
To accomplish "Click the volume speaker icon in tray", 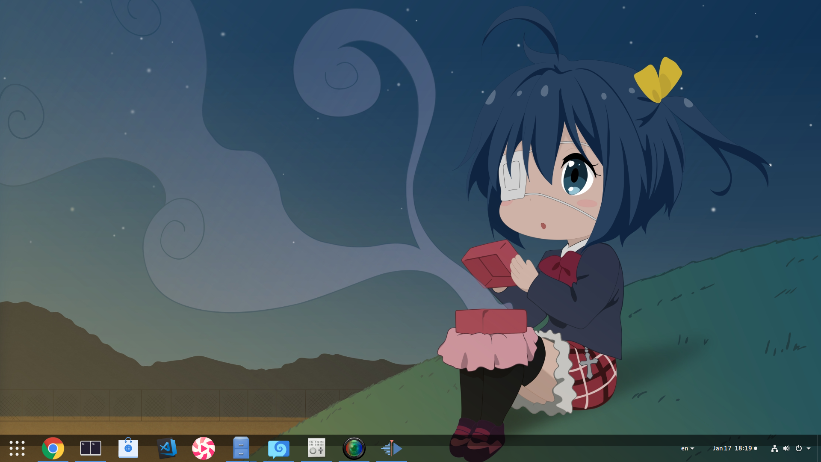I will (x=786, y=448).
